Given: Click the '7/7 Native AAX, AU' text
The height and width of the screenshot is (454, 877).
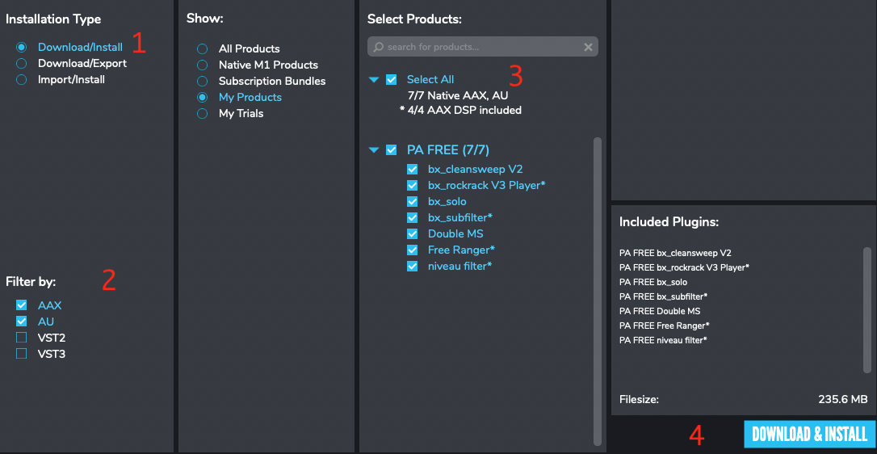Looking at the screenshot, I should 458,95.
